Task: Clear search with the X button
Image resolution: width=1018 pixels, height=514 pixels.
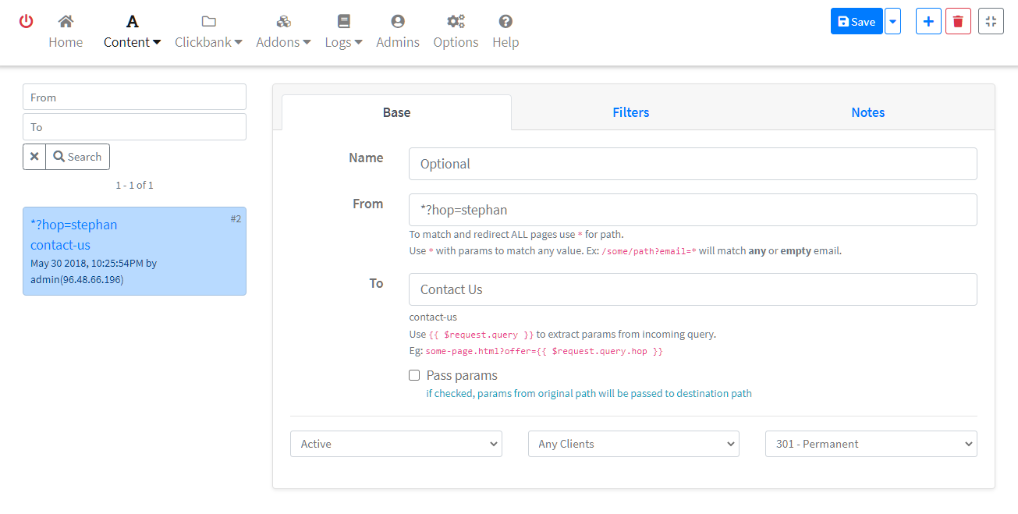Action: coord(34,157)
